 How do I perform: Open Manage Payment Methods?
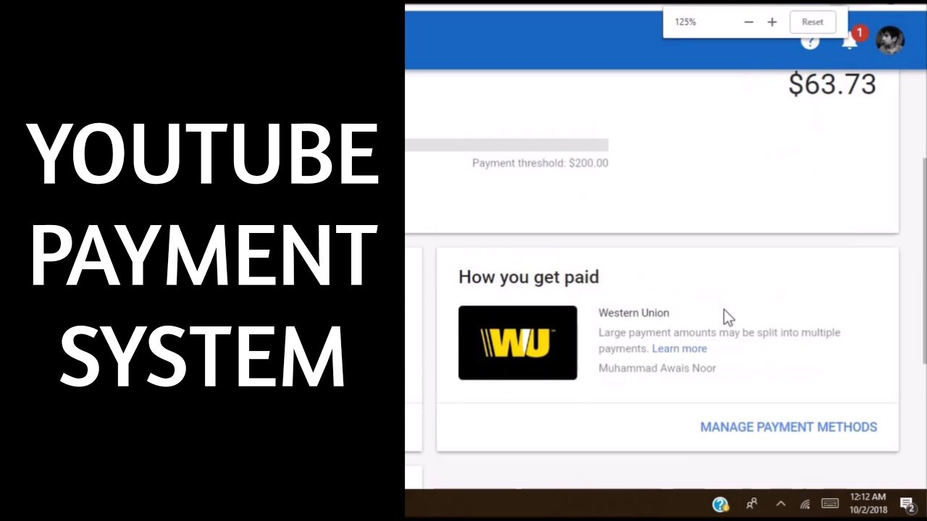(789, 427)
